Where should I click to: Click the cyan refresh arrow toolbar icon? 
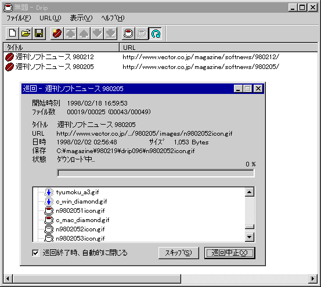(156, 33)
